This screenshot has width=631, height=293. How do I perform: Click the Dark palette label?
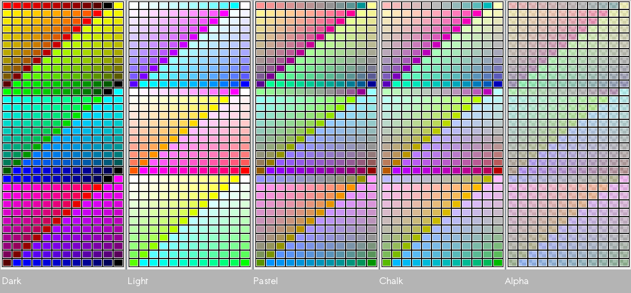(x=12, y=281)
